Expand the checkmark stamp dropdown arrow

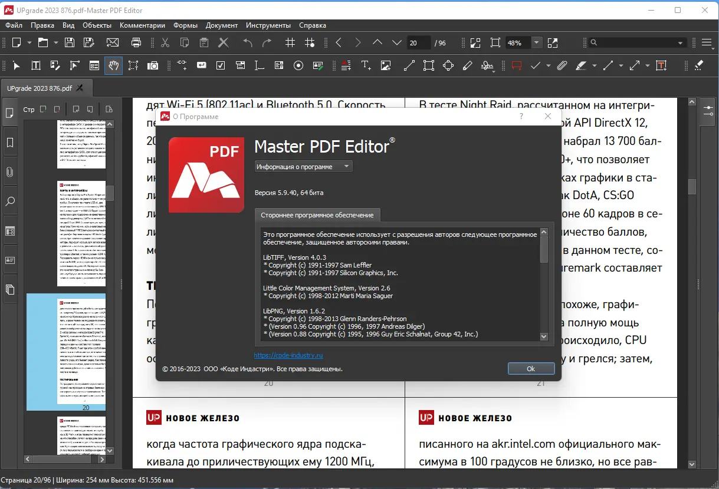pos(548,65)
